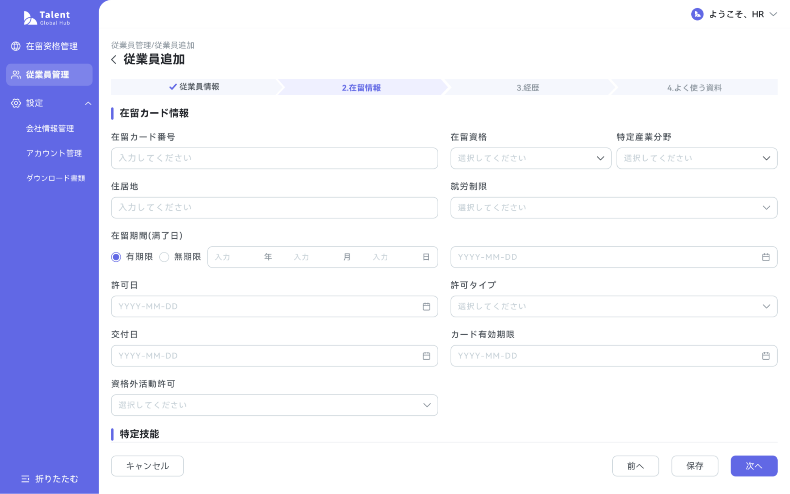Go to the 3.経歴 step tab

click(528, 88)
